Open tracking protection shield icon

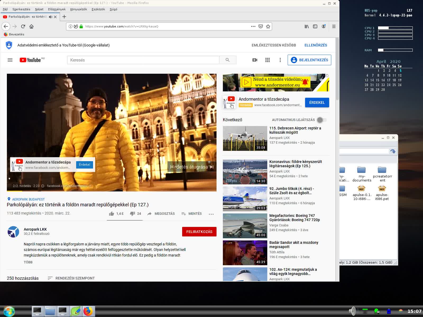click(76, 26)
